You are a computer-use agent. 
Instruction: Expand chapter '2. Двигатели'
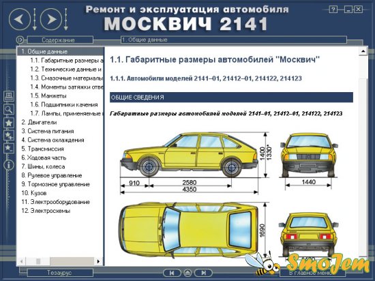point(39,123)
